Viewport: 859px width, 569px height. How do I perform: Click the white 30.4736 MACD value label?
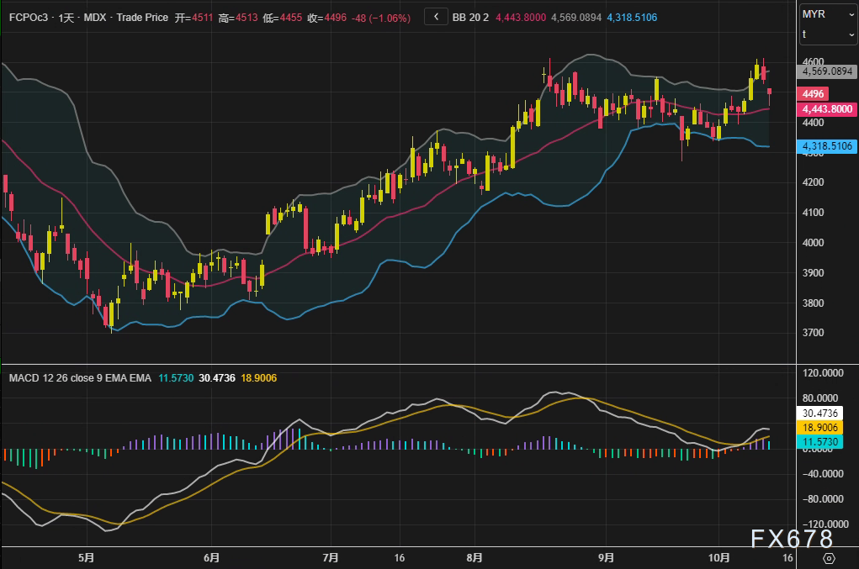coord(819,414)
